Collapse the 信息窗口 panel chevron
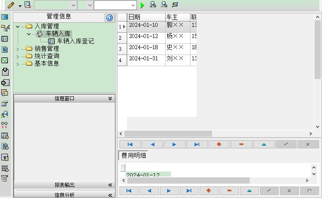322x198 pixels. (x=110, y=99)
